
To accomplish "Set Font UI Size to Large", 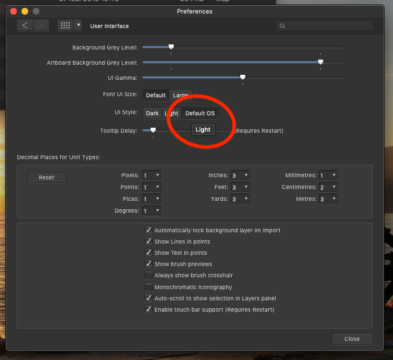I will point(180,95).
